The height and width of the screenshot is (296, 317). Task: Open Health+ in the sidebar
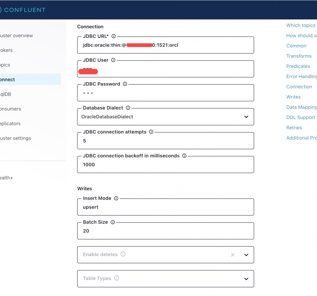[x=7, y=178]
